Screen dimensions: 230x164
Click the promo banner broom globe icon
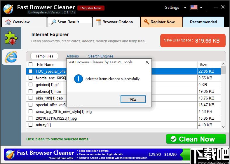tap(10, 155)
